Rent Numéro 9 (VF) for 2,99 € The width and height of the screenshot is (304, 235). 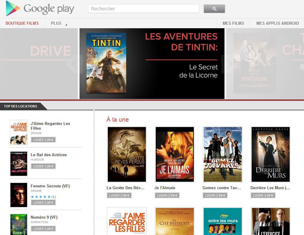(43, 229)
